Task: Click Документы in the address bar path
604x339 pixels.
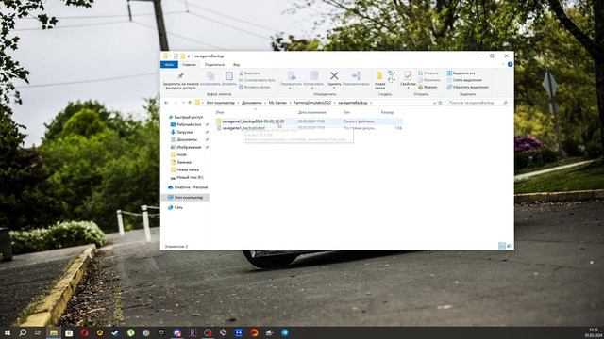Action: click(252, 103)
